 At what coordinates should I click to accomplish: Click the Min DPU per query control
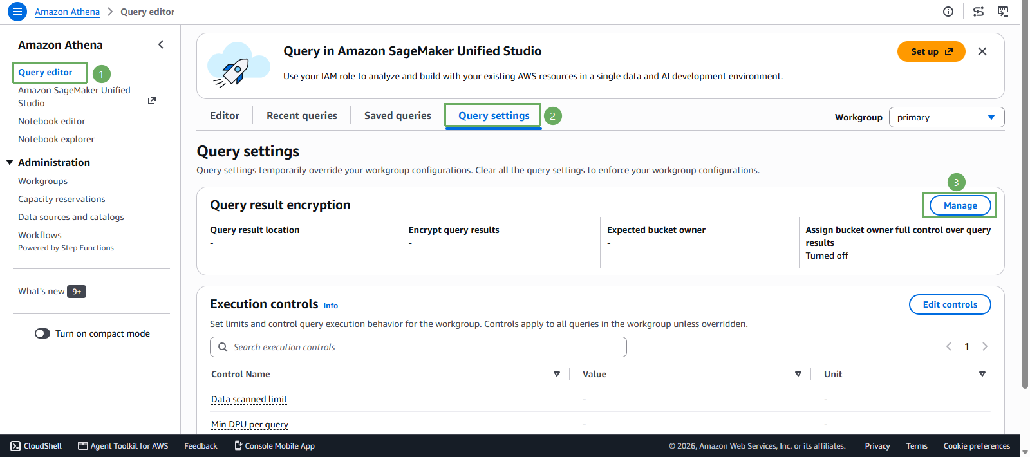(x=250, y=425)
